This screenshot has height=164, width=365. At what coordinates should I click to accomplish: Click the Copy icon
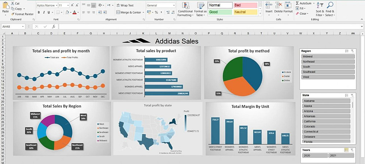coord(12,9)
